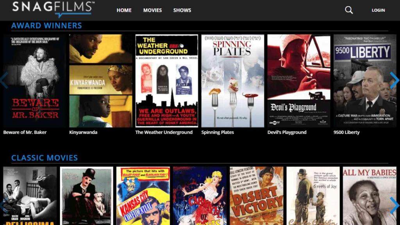This screenshot has height=225, width=400.
Task: Advance Classic Movies row with right arrow
Action: pos(395,205)
